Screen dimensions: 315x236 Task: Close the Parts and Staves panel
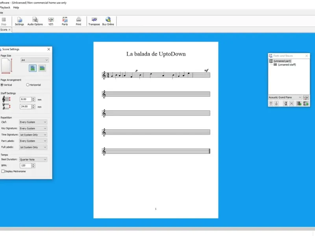click(307, 56)
